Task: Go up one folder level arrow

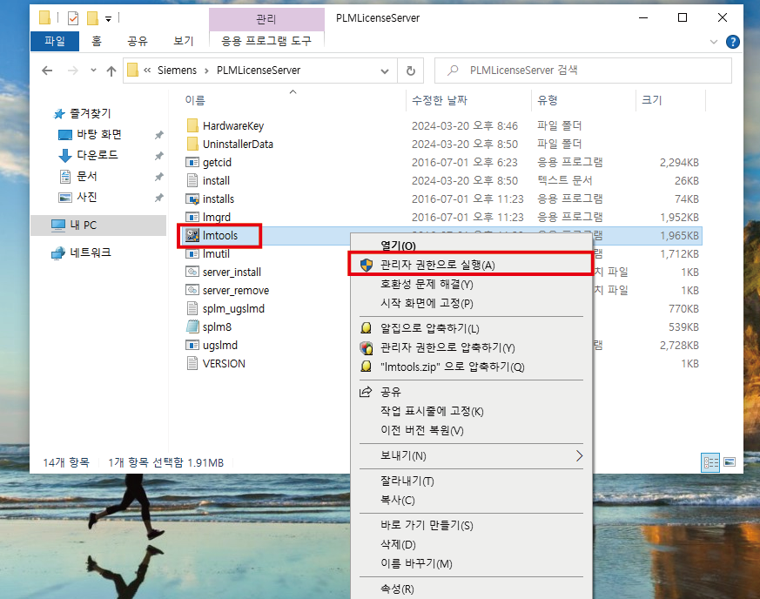Action: coord(111,71)
